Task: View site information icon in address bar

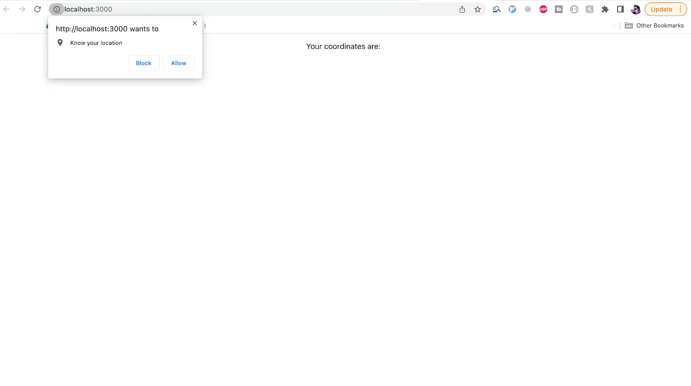Action: tap(57, 9)
